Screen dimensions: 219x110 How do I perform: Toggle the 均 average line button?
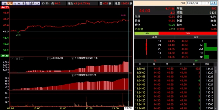click(15, 3)
